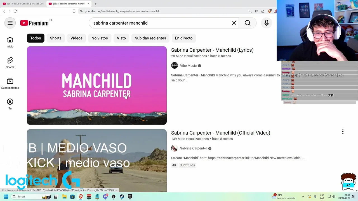358x201 pixels.
Task: Filter by En directo
Action: tap(184, 38)
